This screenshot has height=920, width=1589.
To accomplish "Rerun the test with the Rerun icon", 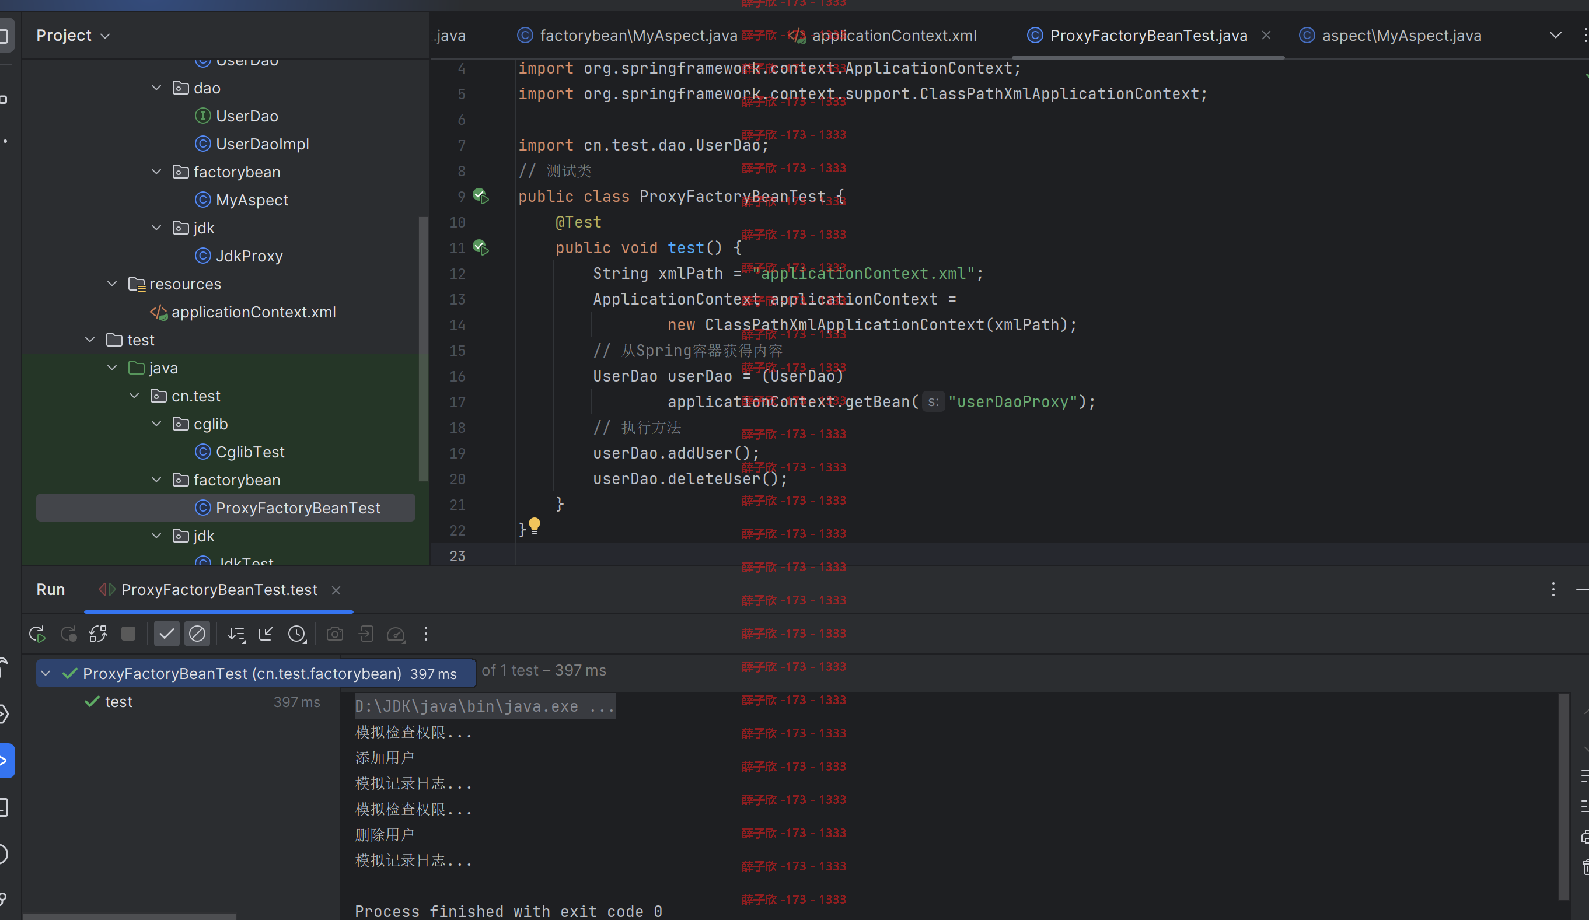I will coord(37,634).
